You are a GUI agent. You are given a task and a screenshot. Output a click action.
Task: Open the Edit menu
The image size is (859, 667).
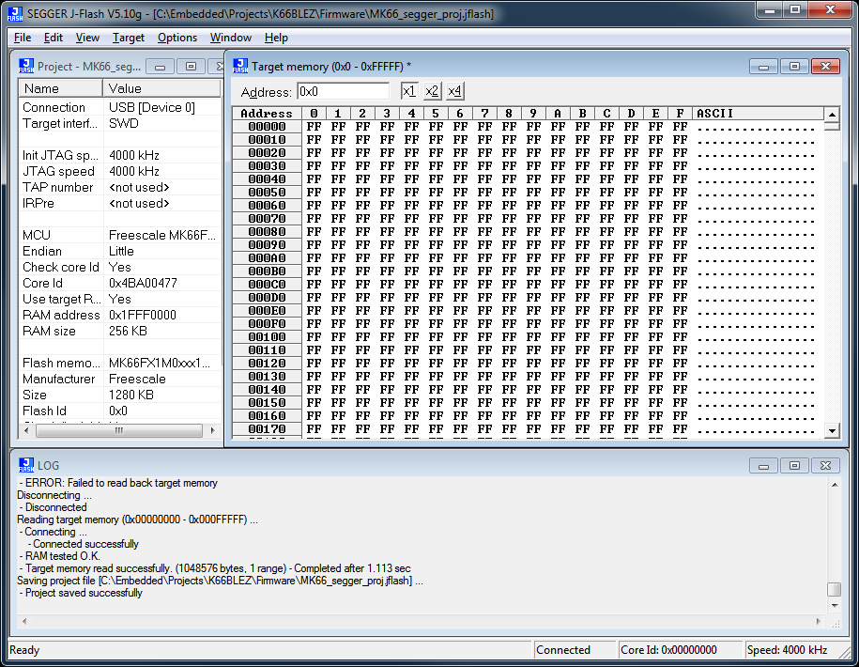54,38
